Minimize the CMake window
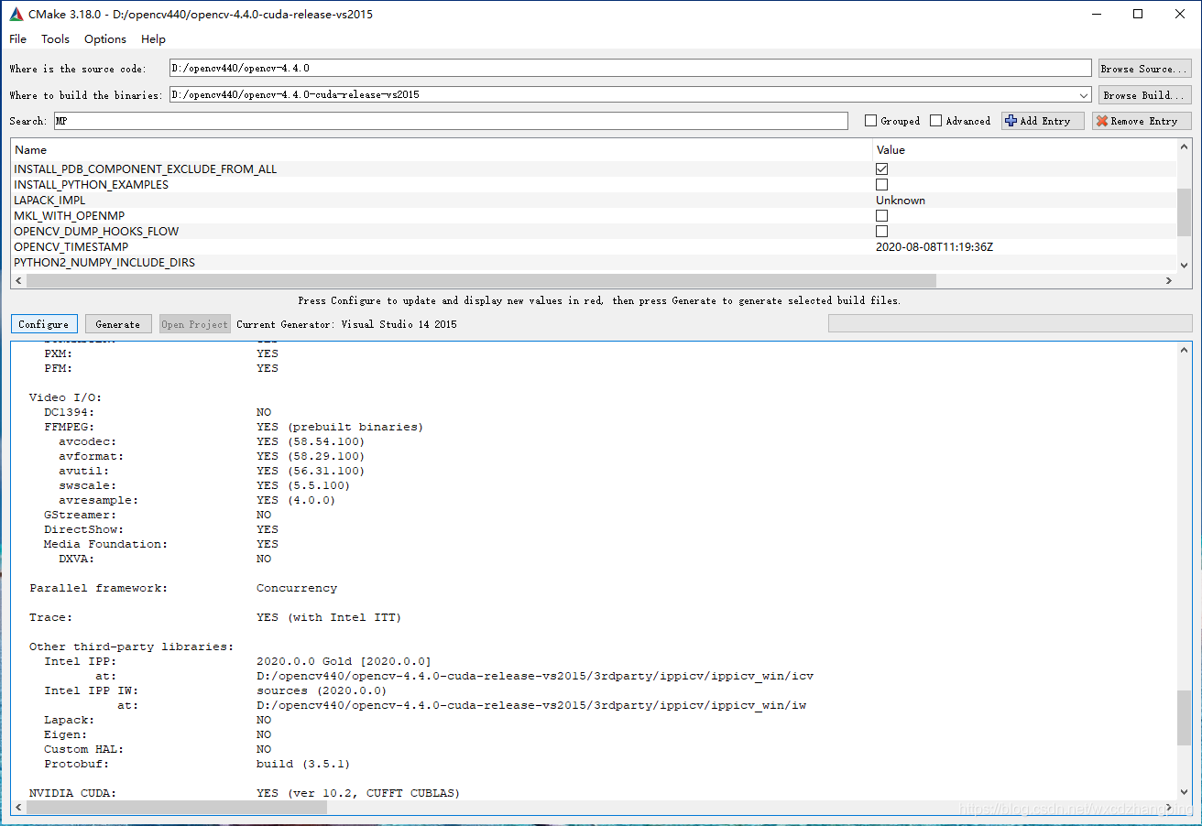 [1097, 14]
